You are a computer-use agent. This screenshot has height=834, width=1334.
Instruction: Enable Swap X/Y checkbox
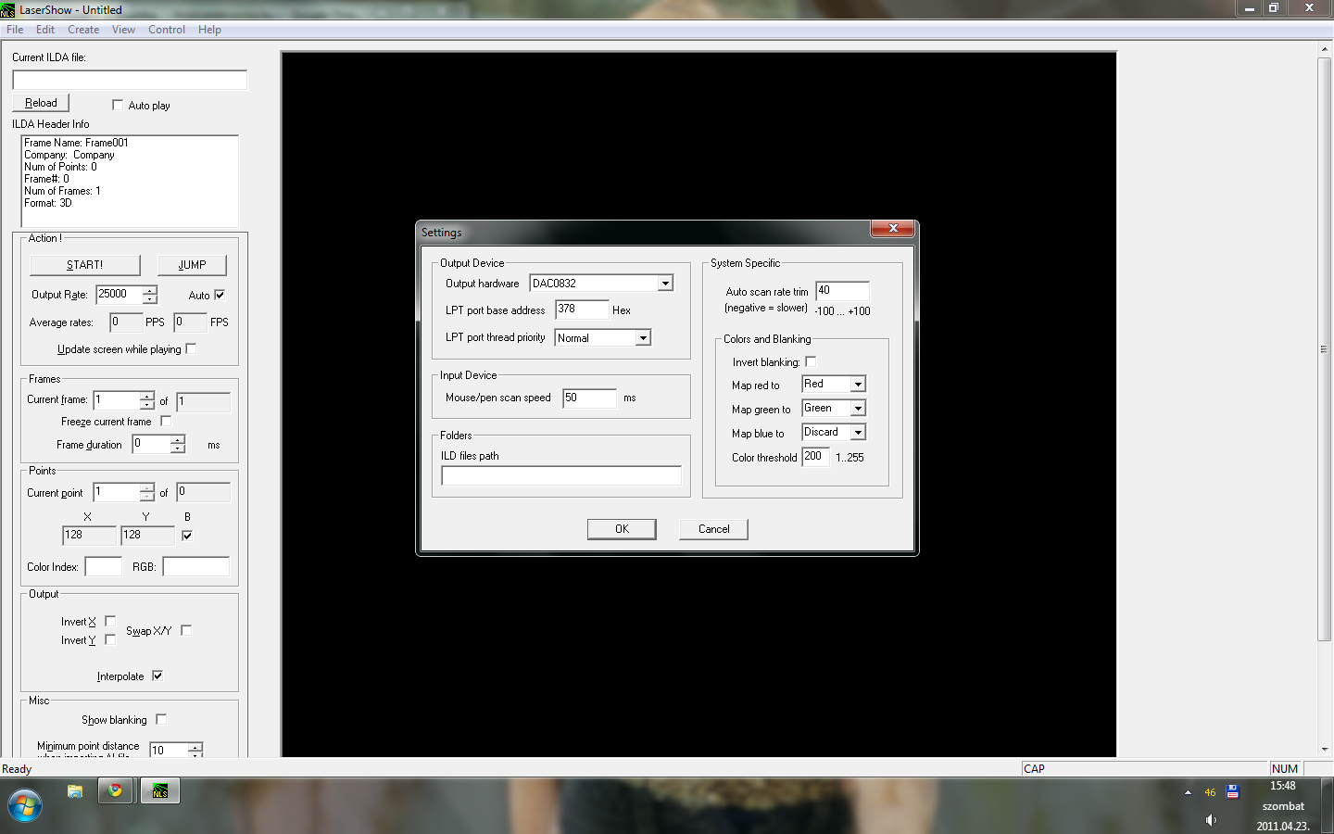pos(186,630)
